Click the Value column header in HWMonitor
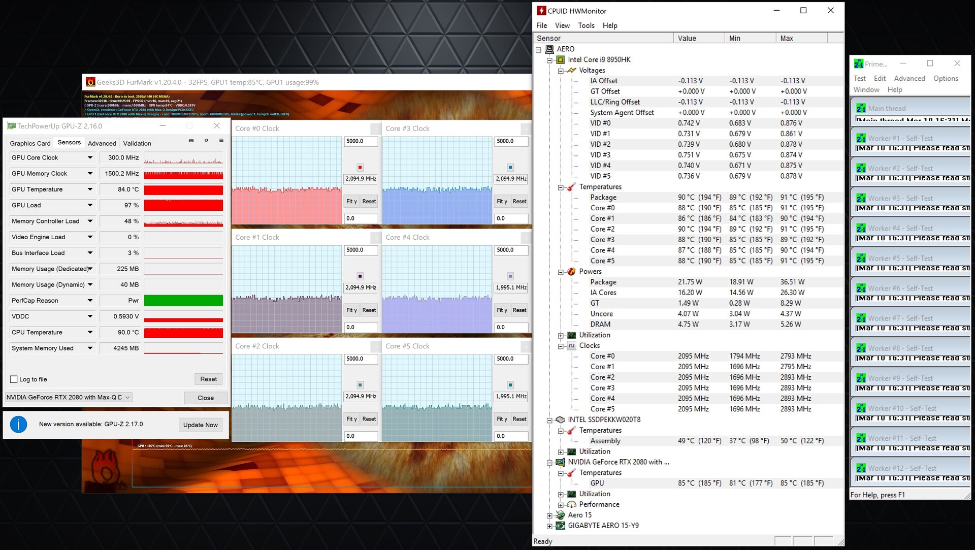Image resolution: width=975 pixels, height=550 pixels. click(699, 38)
